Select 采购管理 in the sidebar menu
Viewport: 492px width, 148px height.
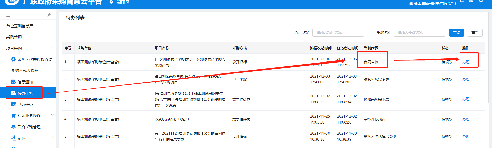(14, 37)
